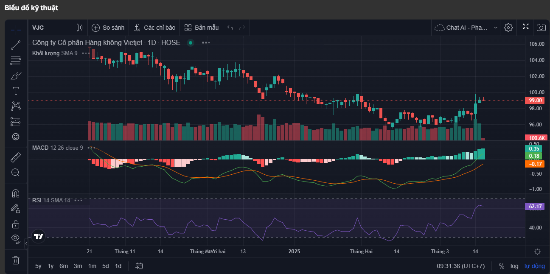550x274 pixels.
Task: Select the 1y time range
Action: point(51,266)
